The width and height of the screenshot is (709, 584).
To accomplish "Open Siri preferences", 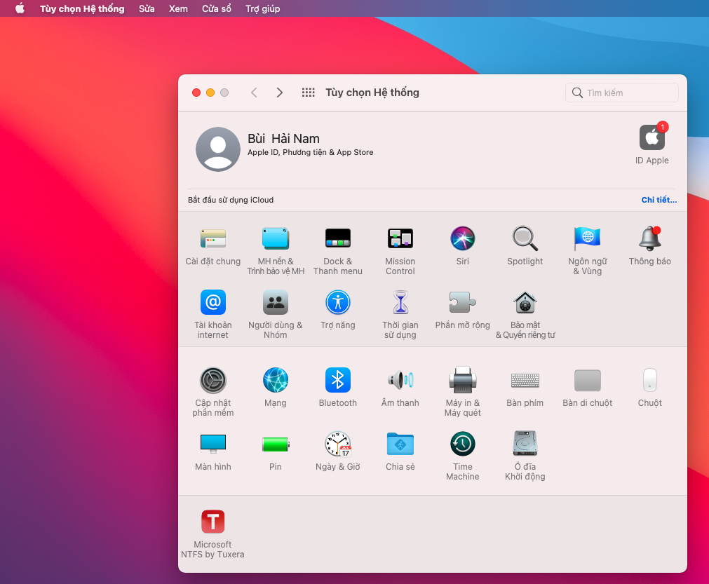I will [463, 238].
